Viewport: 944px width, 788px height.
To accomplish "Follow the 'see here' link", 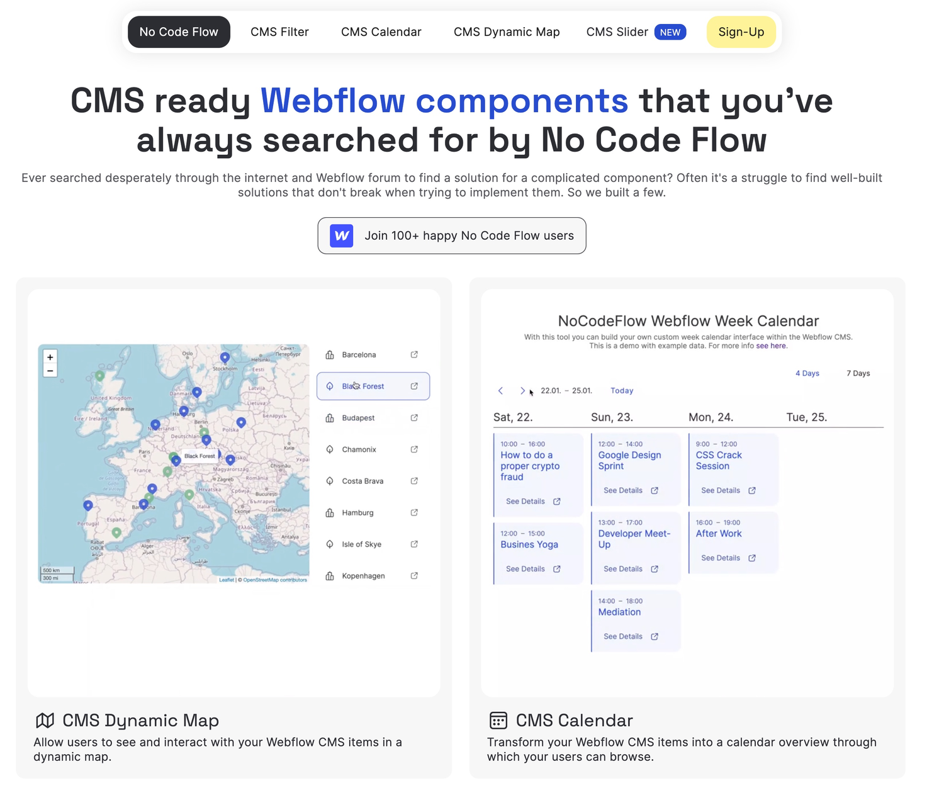I will pyautogui.click(x=771, y=346).
